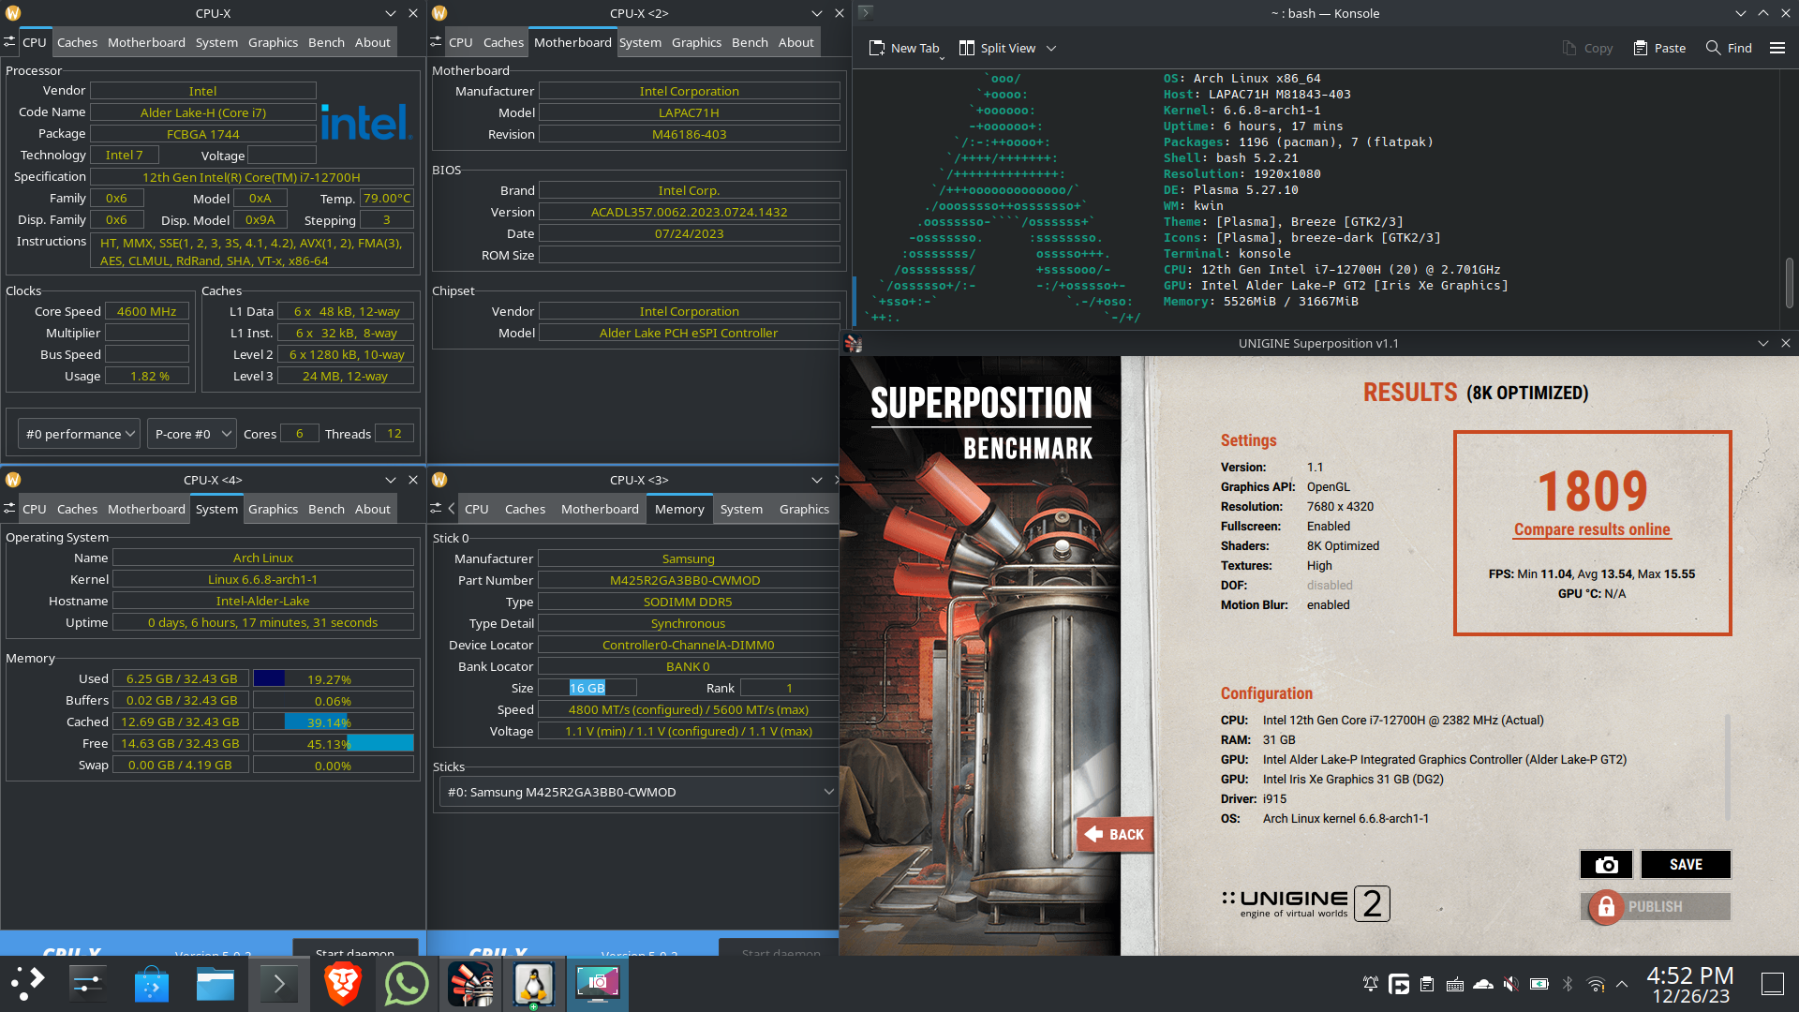This screenshot has width=1799, height=1012.
Task: Toggle Show Desktop at the taskbar edge
Action: (1772, 984)
